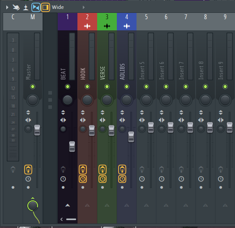Mute the BEAT track with its green light
The height and width of the screenshot is (228, 235).
68,87
